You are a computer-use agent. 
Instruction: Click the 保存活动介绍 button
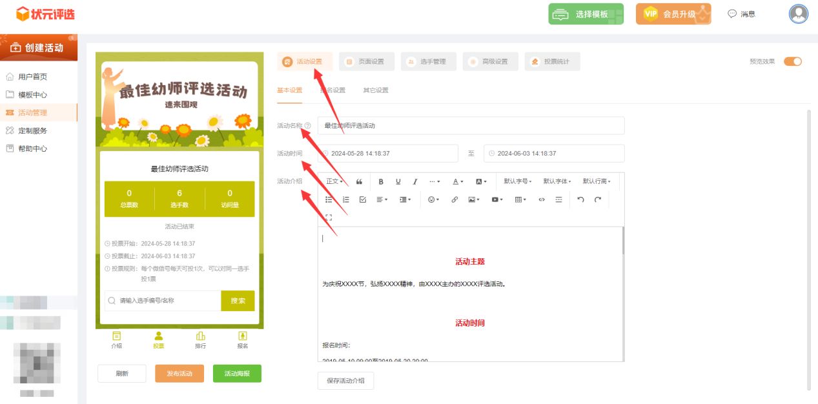pos(345,381)
